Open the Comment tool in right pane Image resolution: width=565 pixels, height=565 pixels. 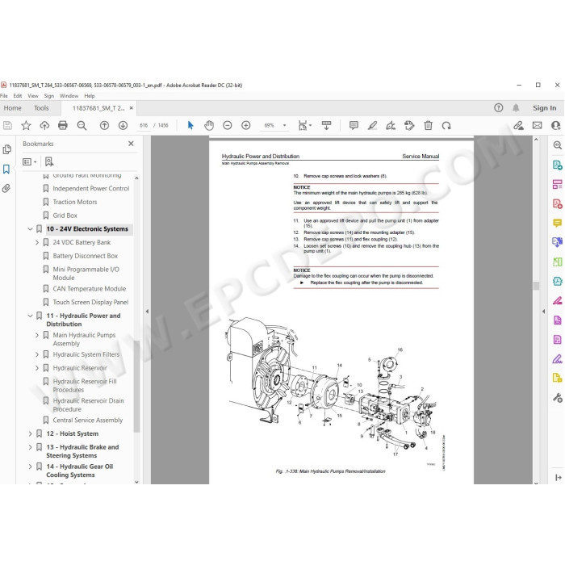click(557, 224)
